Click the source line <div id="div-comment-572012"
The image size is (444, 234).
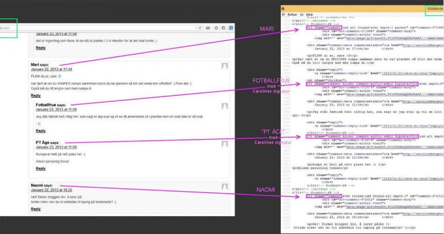coord(368,199)
